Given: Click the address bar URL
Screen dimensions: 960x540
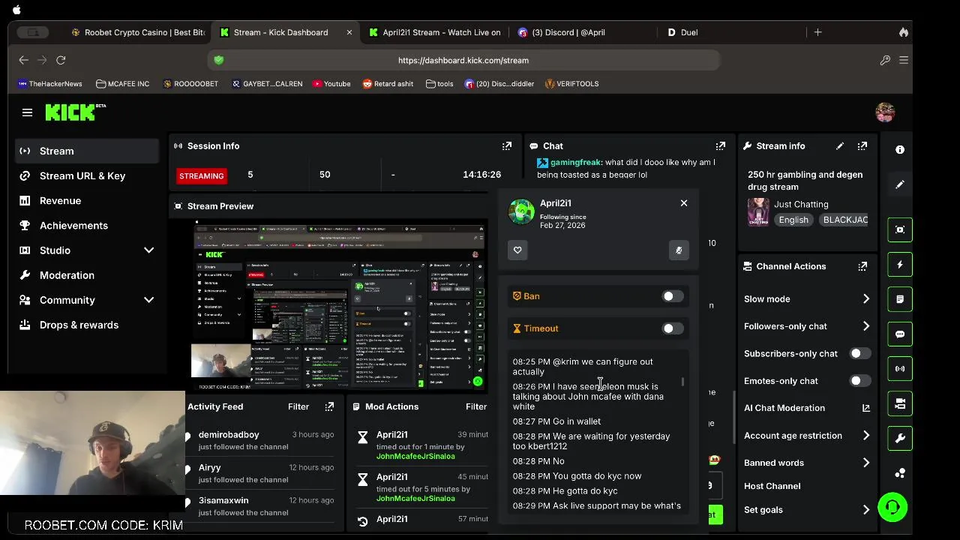Looking at the screenshot, I should pyautogui.click(x=463, y=60).
